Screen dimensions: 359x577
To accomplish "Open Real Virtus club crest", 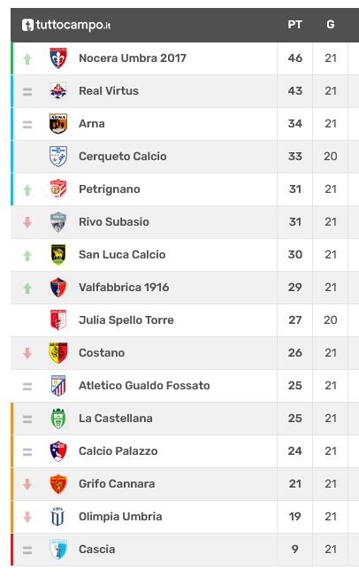I will click(58, 91).
